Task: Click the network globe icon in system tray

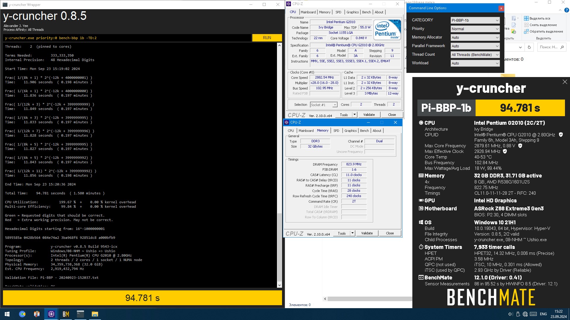Action: coord(525,314)
